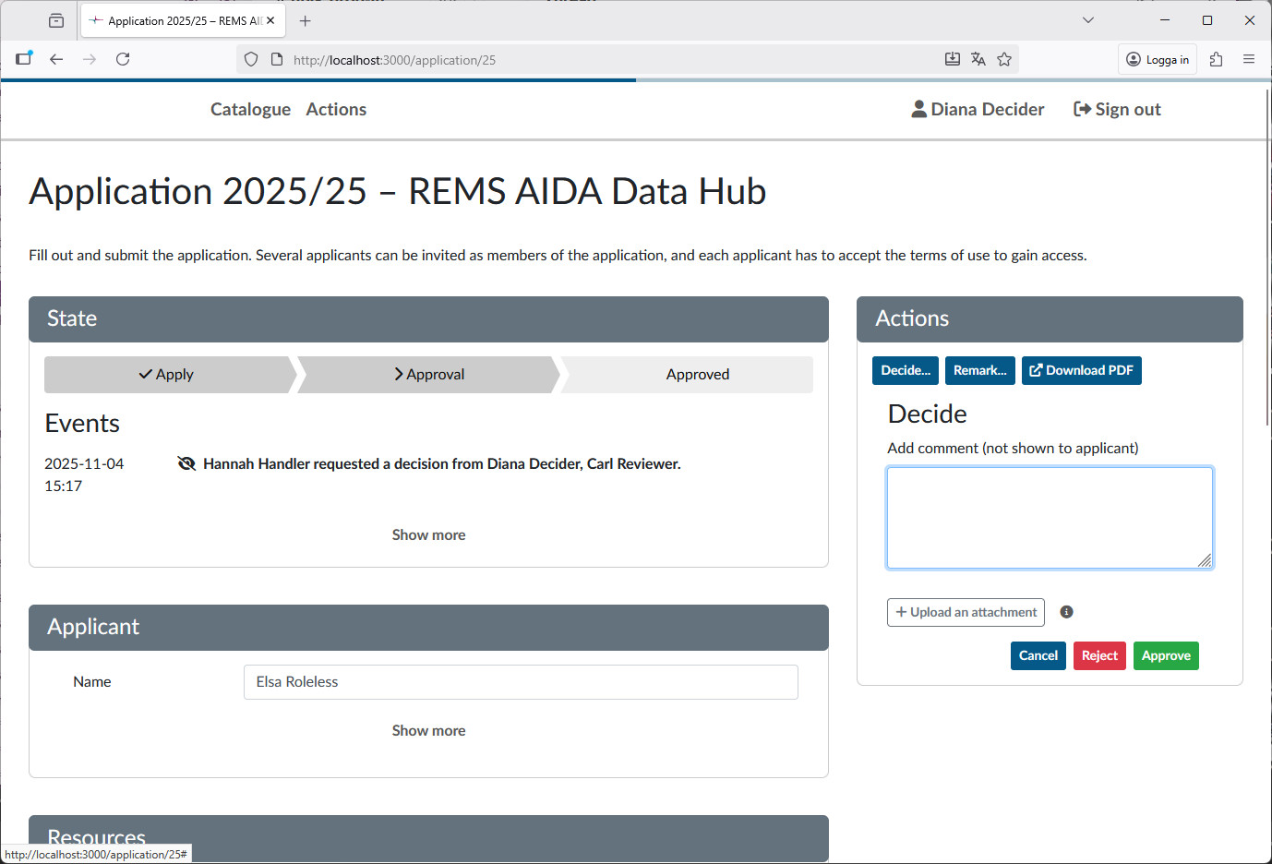This screenshot has height=864, width=1272.
Task: Click Upload an attachment
Action: pyautogui.click(x=966, y=612)
